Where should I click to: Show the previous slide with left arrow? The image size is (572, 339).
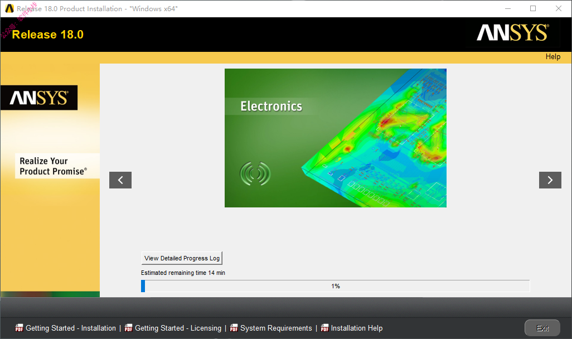(120, 180)
